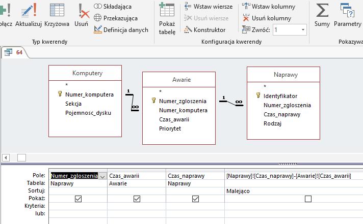Screen dimensions: 363x224
Task: Click the pane splitter grip handle
Action: pos(288,164)
